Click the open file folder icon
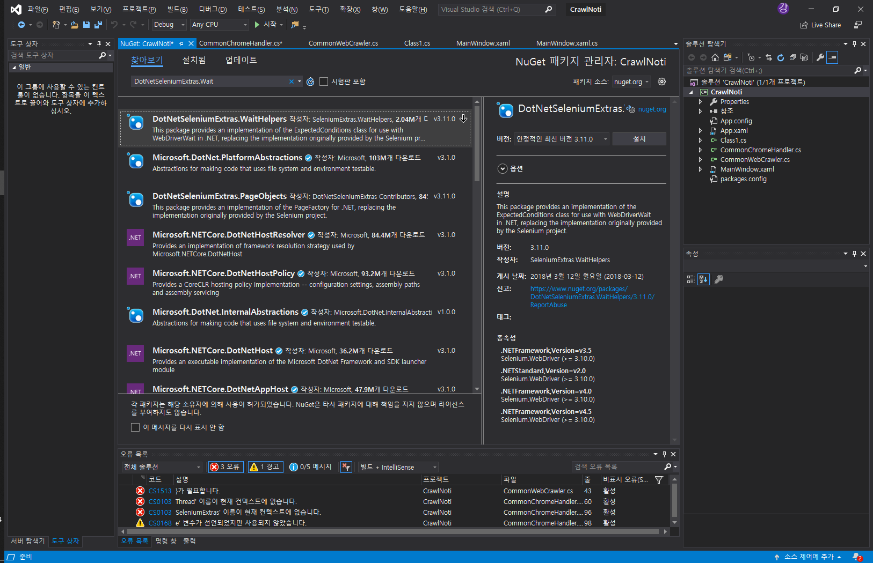Viewport: 873px width, 563px height. coord(74,25)
